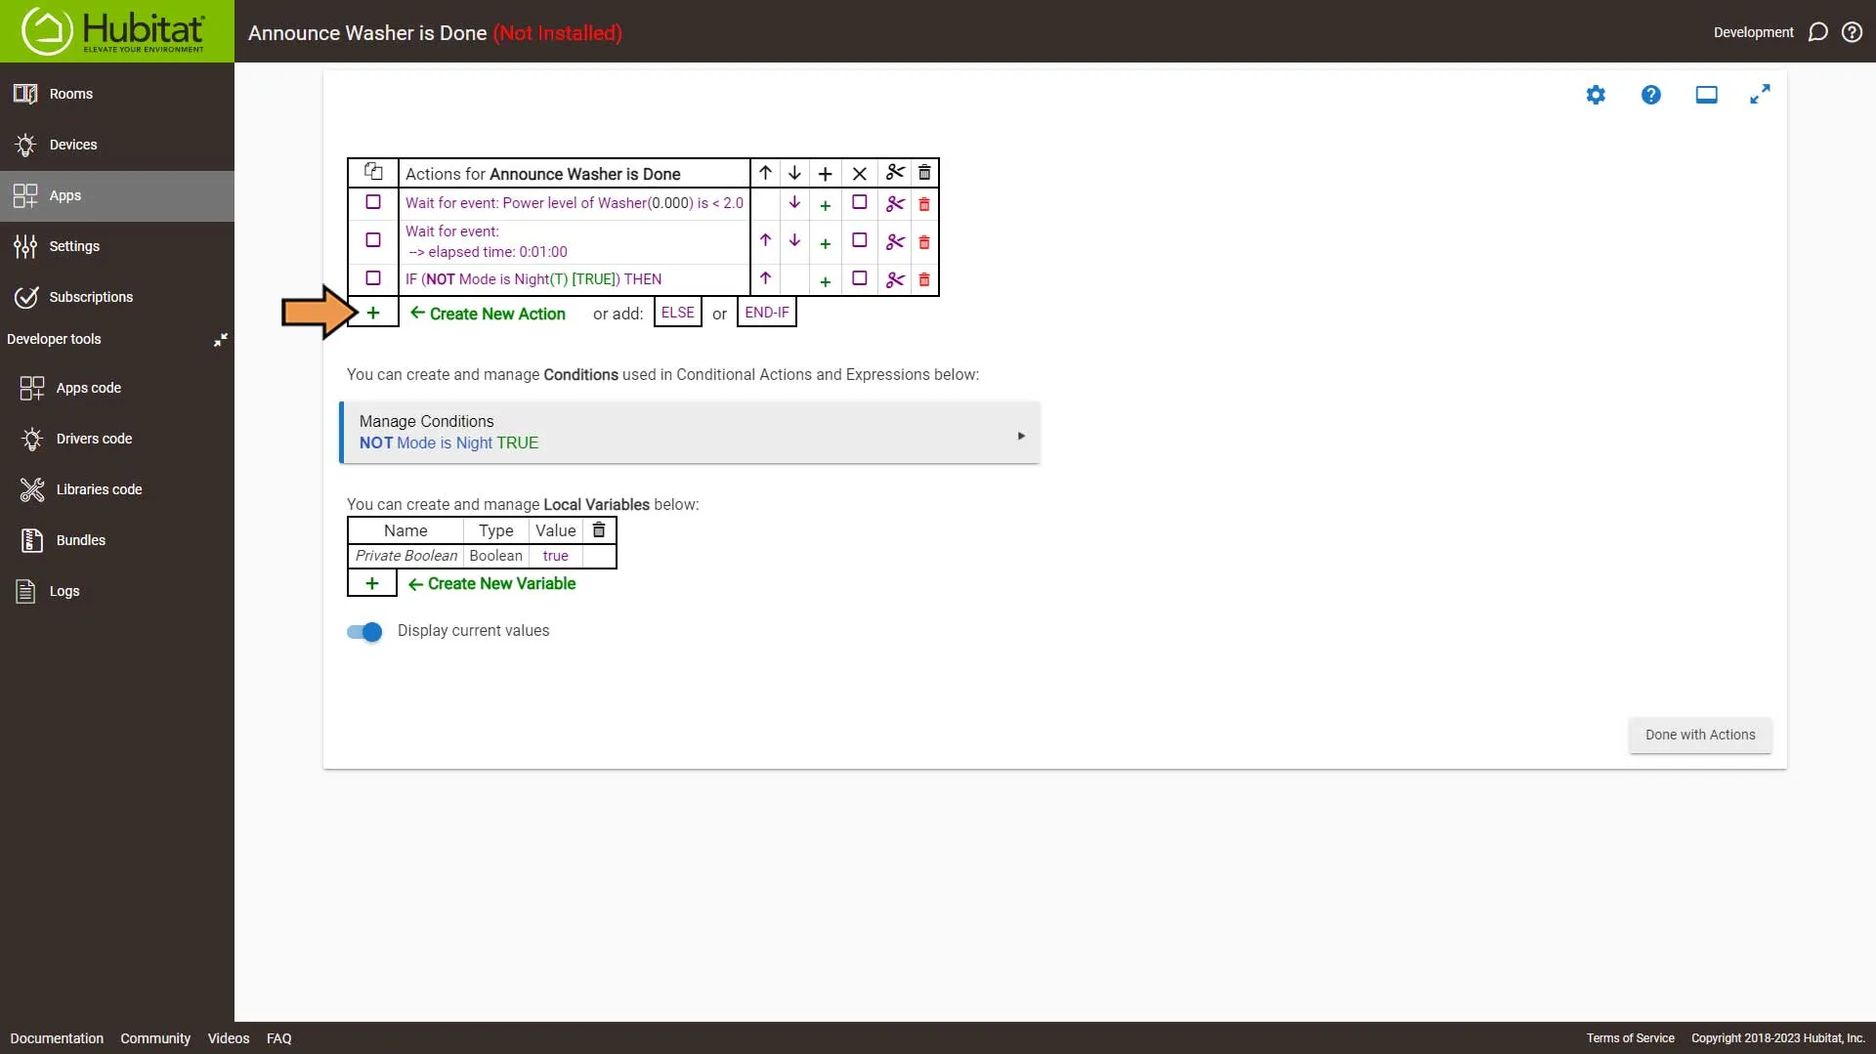
Task: Toggle disable box on elapsed time row
Action: pyautogui.click(x=860, y=240)
